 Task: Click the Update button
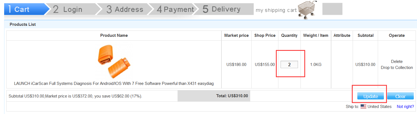[371, 96]
